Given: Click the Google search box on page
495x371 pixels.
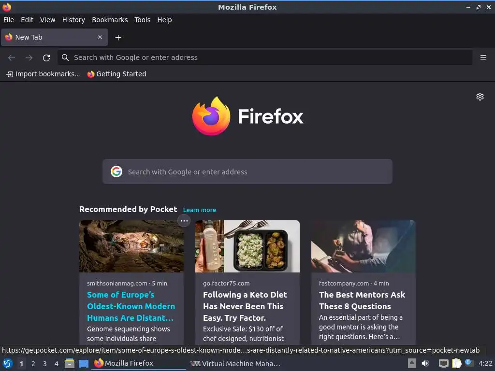Looking at the screenshot, I should coord(247,171).
